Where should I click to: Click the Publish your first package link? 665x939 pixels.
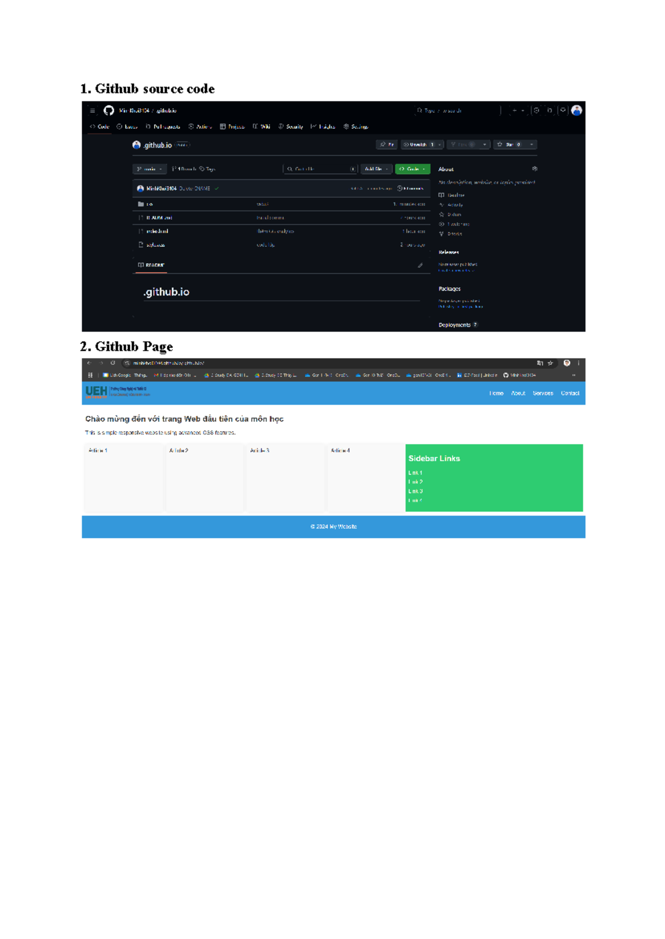coord(461,307)
